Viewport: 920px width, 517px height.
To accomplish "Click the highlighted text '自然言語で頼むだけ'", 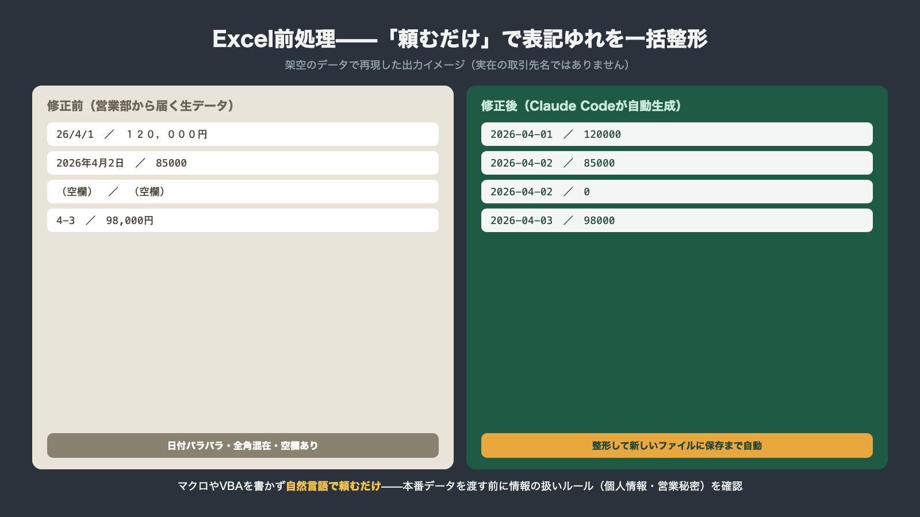I will (333, 486).
